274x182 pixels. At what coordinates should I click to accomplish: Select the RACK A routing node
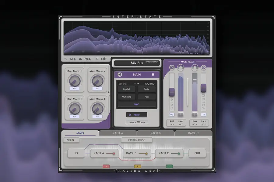(104, 153)
